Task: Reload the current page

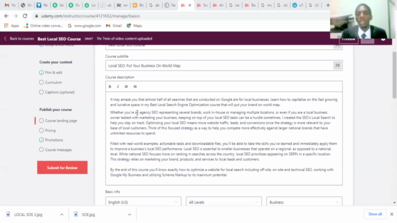Action: click(x=25, y=16)
